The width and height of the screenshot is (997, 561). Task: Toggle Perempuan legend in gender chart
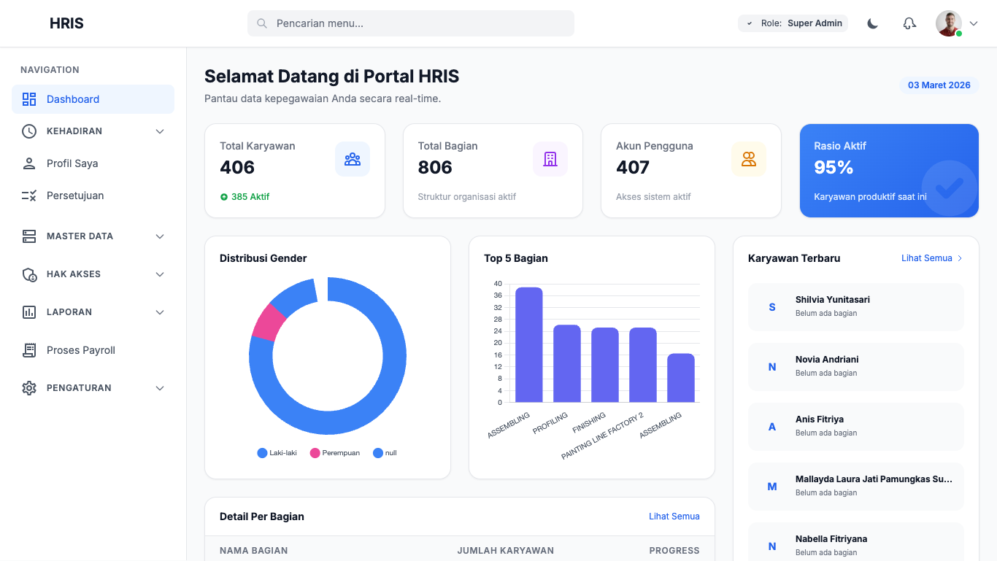[x=335, y=453]
